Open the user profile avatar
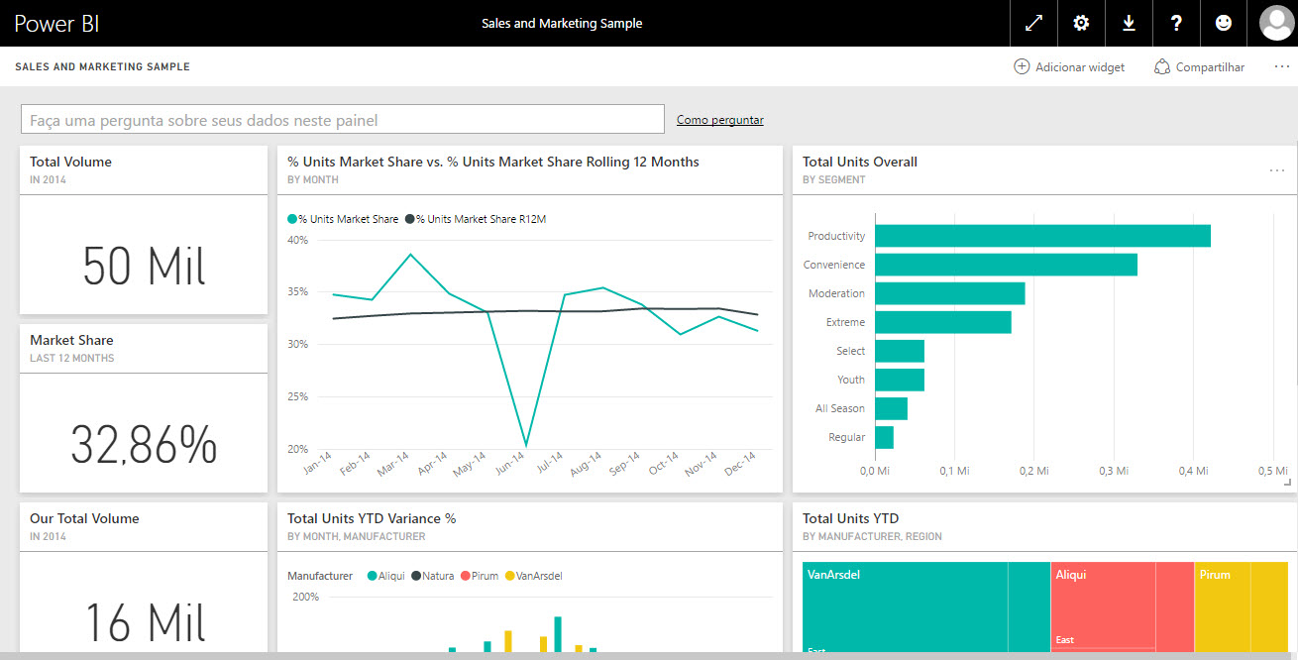The height and width of the screenshot is (660, 1298). (1275, 23)
